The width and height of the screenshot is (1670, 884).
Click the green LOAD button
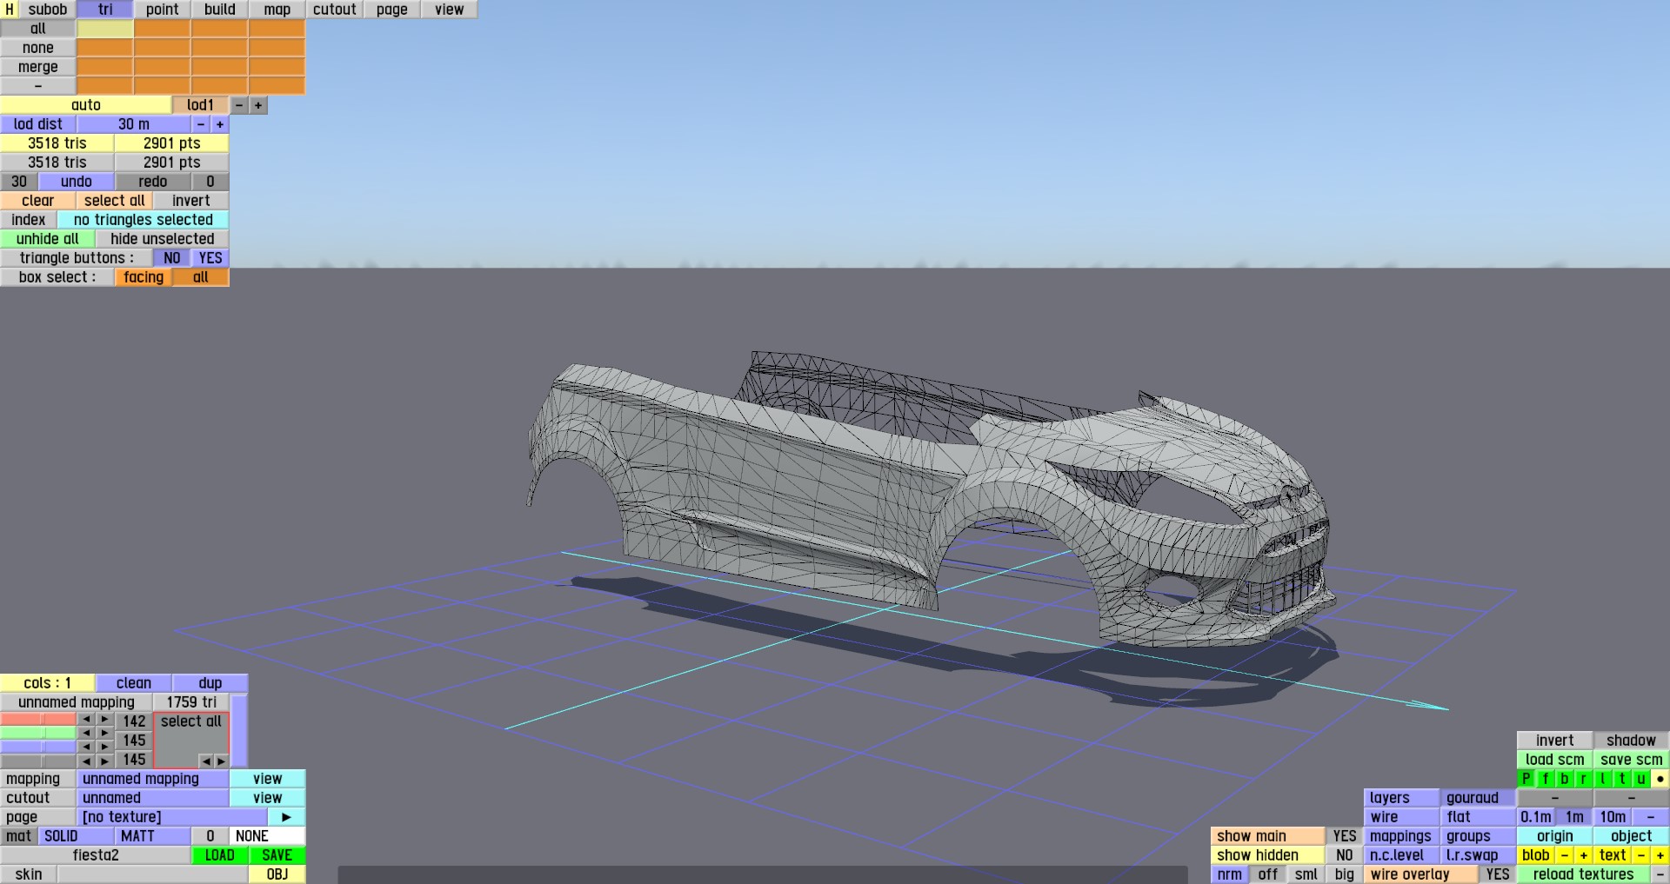pyautogui.click(x=220, y=855)
